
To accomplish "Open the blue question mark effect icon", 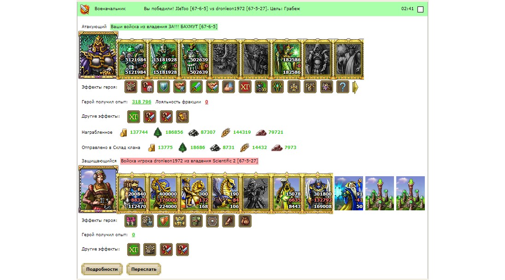I will (343, 87).
